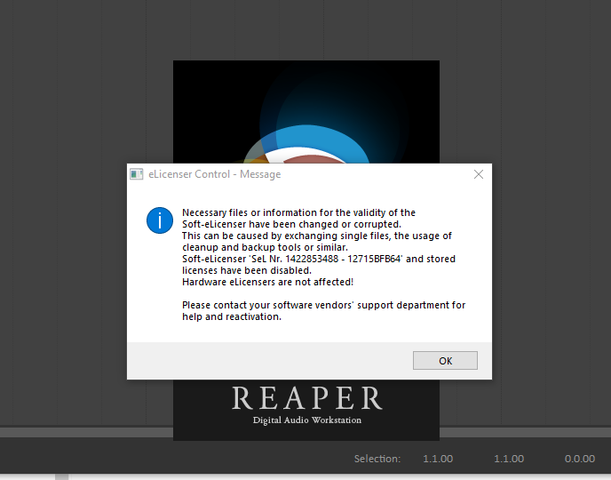Screen dimensions: 611x480
Task: Click the 'Digital Audio Workstation' splash subtitle
Action: point(307,420)
